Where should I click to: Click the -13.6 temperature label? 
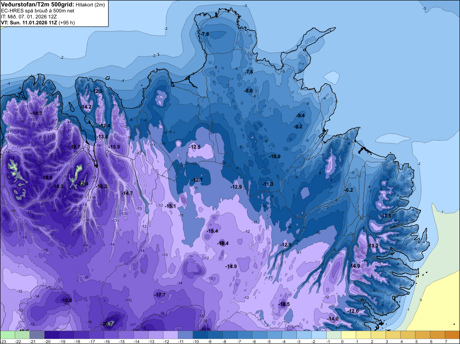(x=103, y=137)
